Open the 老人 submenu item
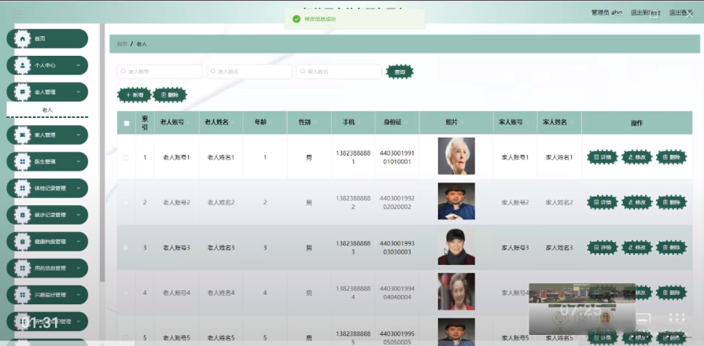Image resolution: width=704 pixels, height=346 pixels. (47, 109)
